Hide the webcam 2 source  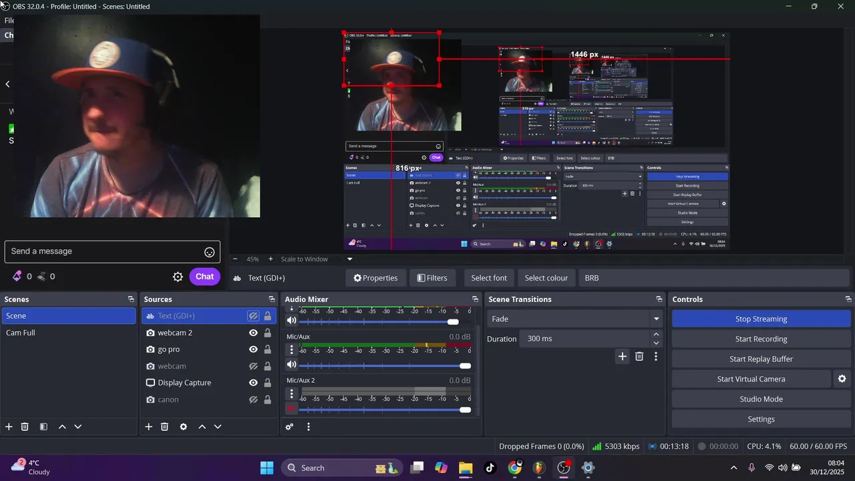tap(253, 333)
